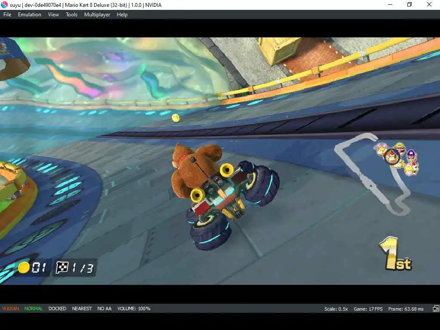Image resolution: width=440 pixels, height=330 pixels.
Task: Minimize the suyu window
Action: (x=390, y=4)
